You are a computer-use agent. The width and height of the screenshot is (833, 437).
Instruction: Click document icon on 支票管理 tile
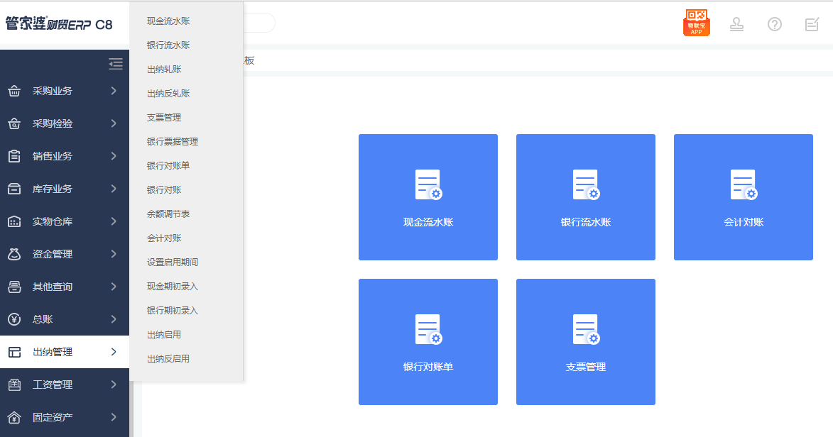587,329
